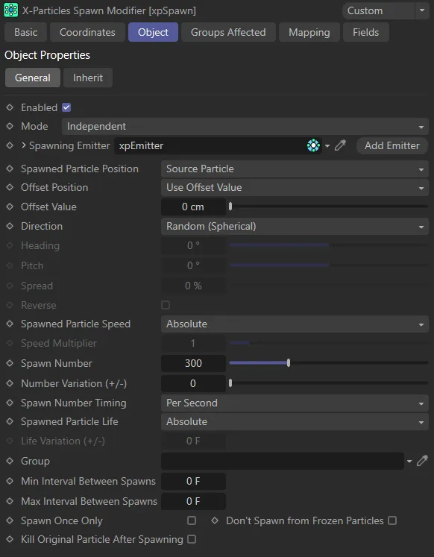Click the Offset Position keyframe diamond
Viewport: 434px width, 557px height.
tap(10, 187)
